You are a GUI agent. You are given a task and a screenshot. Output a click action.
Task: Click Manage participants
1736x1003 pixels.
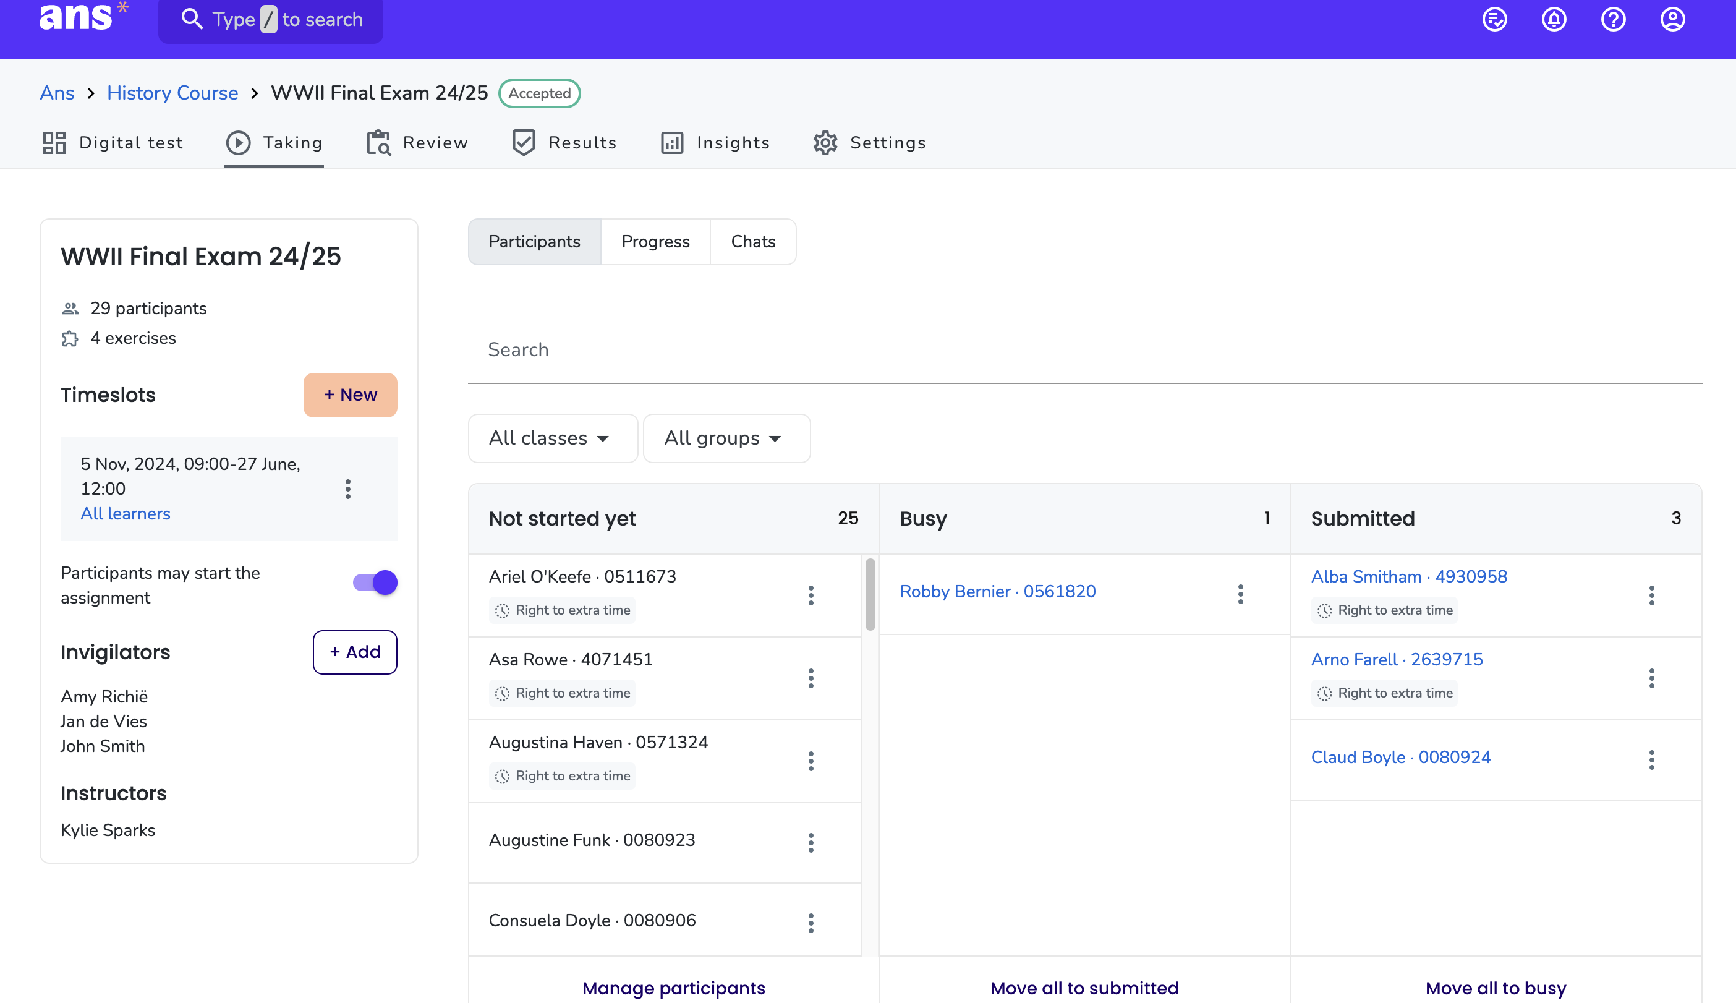(673, 988)
